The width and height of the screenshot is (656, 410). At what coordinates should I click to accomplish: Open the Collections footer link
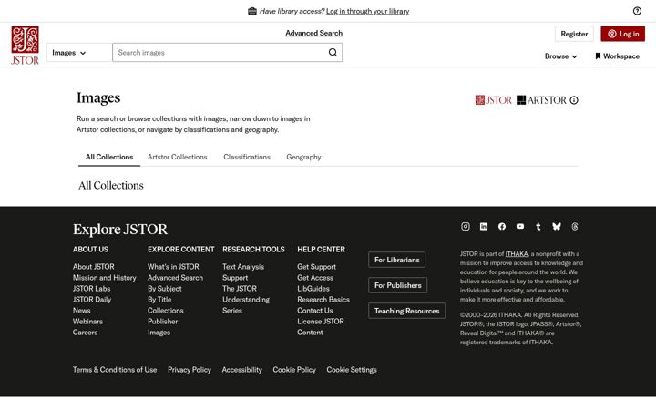[x=166, y=311]
